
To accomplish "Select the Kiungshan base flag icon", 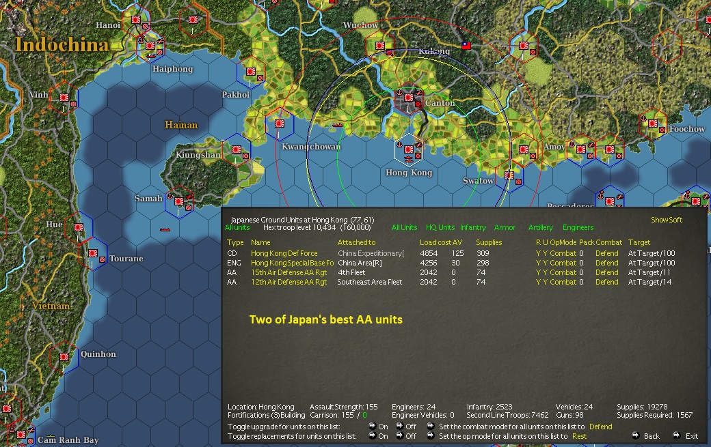I will 236,149.
